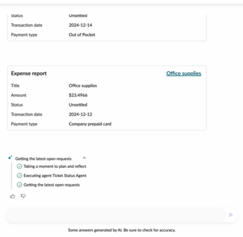The image size is (243, 237).
Task: Open the Office supplies expense report link
Action: point(184,74)
